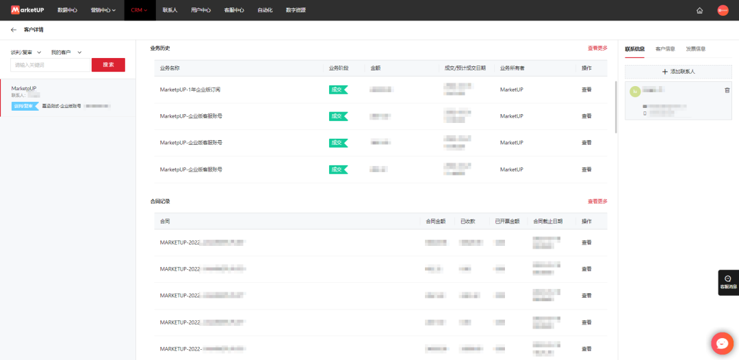
Task: Switch to the 联系信息 tab
Action: (x=635, y=49)
